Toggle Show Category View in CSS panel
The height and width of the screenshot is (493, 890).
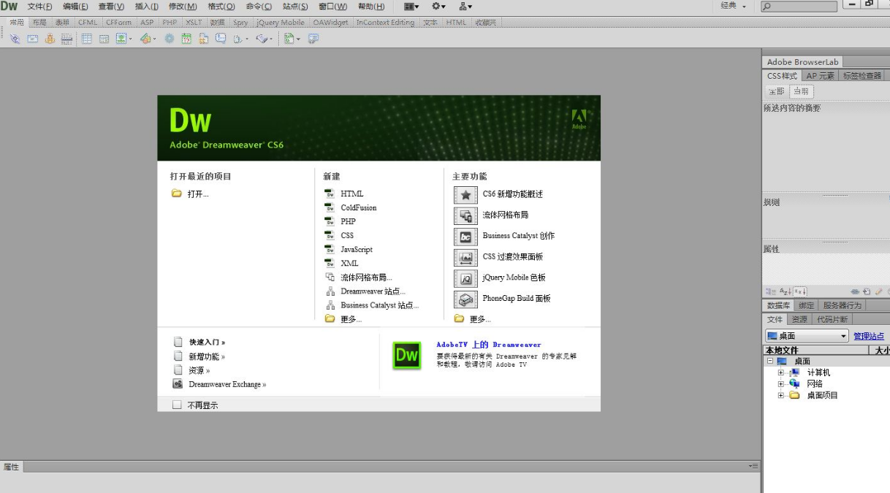(x=771, y=291)
